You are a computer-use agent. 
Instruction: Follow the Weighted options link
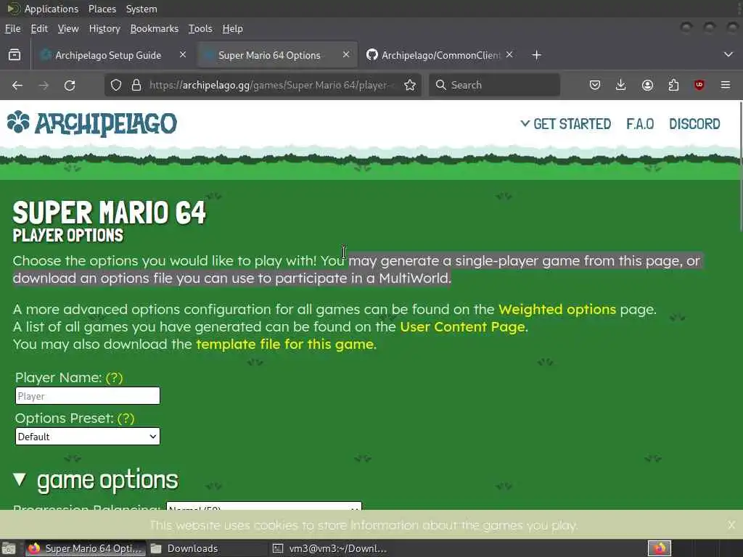(557, 309)
